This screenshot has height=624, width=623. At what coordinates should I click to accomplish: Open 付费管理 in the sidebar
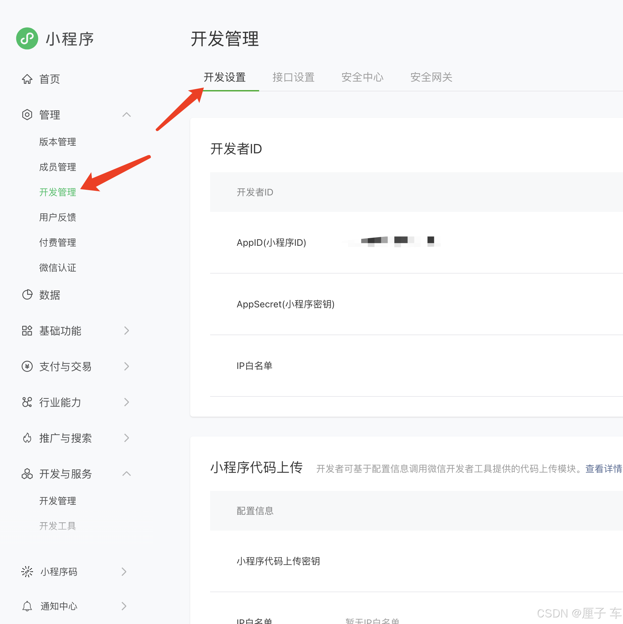pos(58,242)
